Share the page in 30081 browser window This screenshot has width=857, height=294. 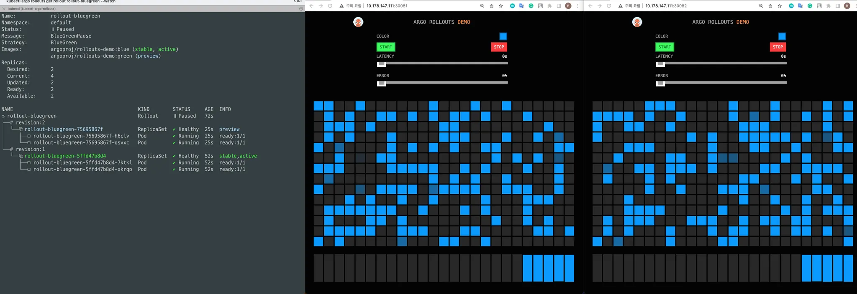pyautogui.click(x=491, y=6)
